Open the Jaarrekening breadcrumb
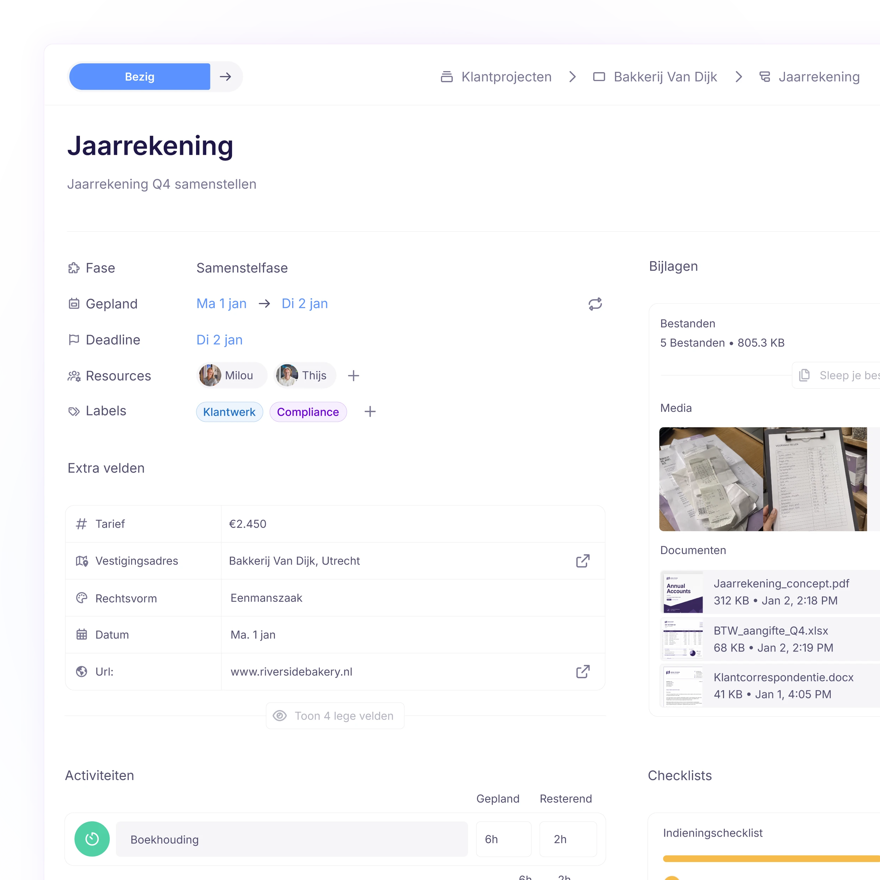 pyautogui.click(x=819, y=76)
